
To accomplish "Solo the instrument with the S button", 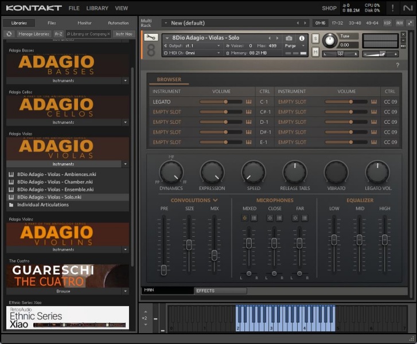I will pyautogui.click(x=315, y=38).
